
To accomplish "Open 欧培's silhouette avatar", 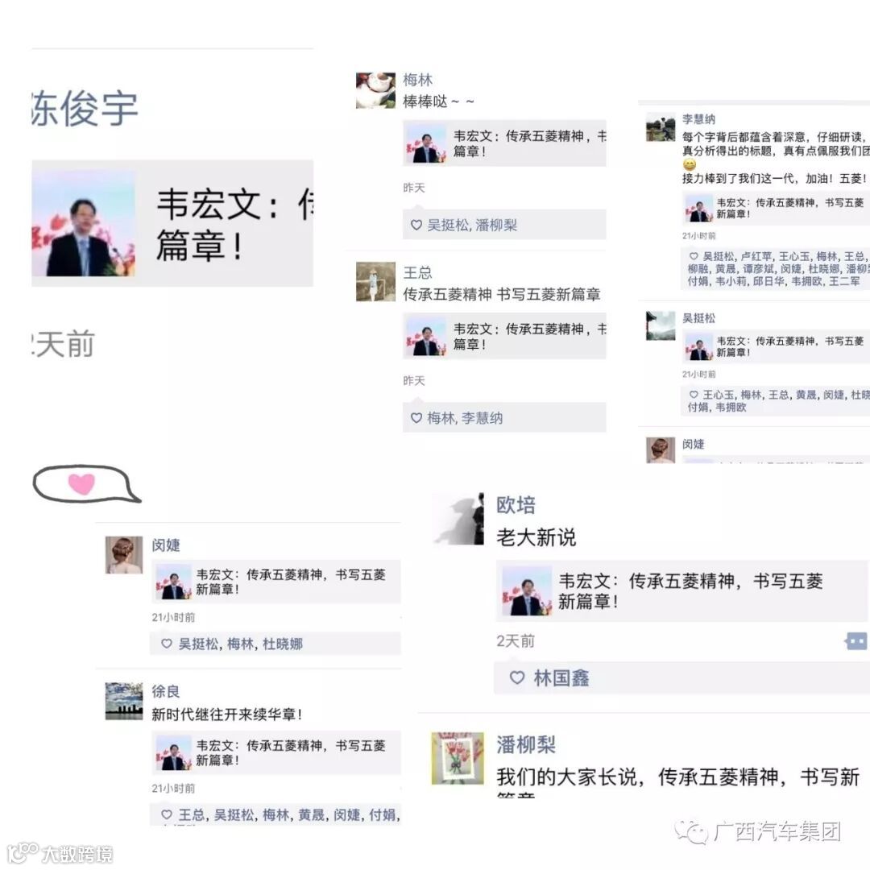I will [x=458, y=519].
